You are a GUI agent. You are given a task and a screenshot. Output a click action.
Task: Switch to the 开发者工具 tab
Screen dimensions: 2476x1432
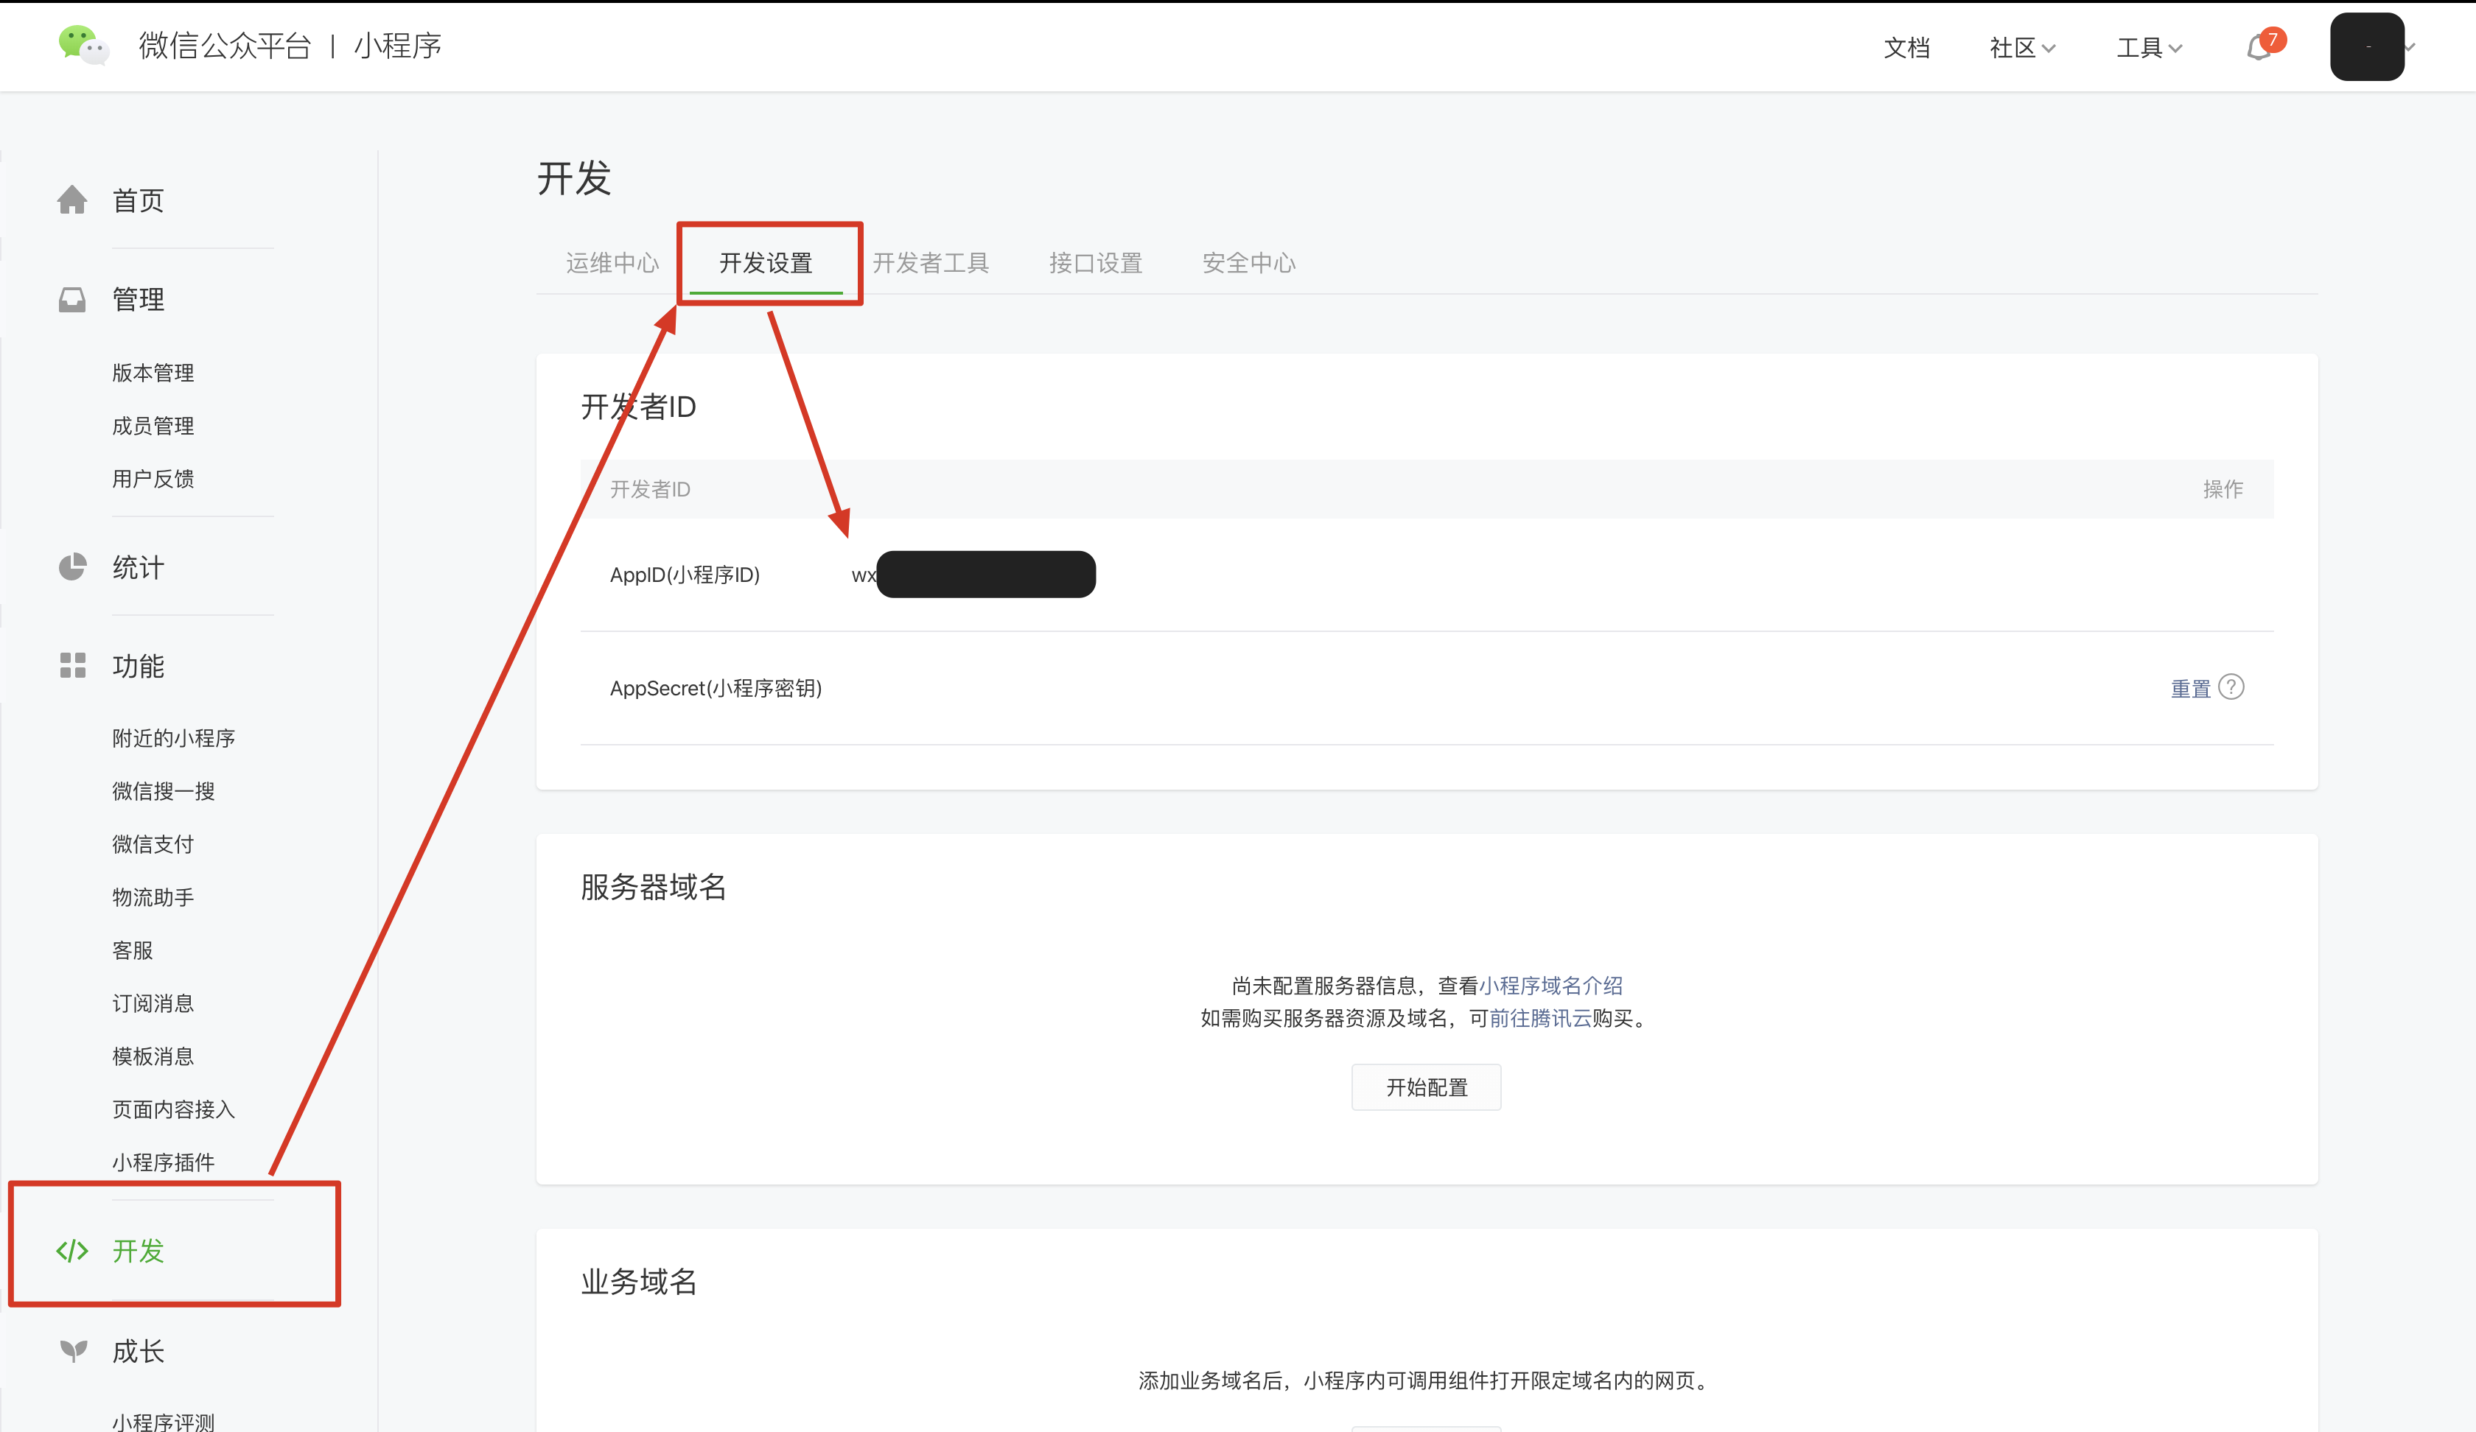[x=929, y=262]
